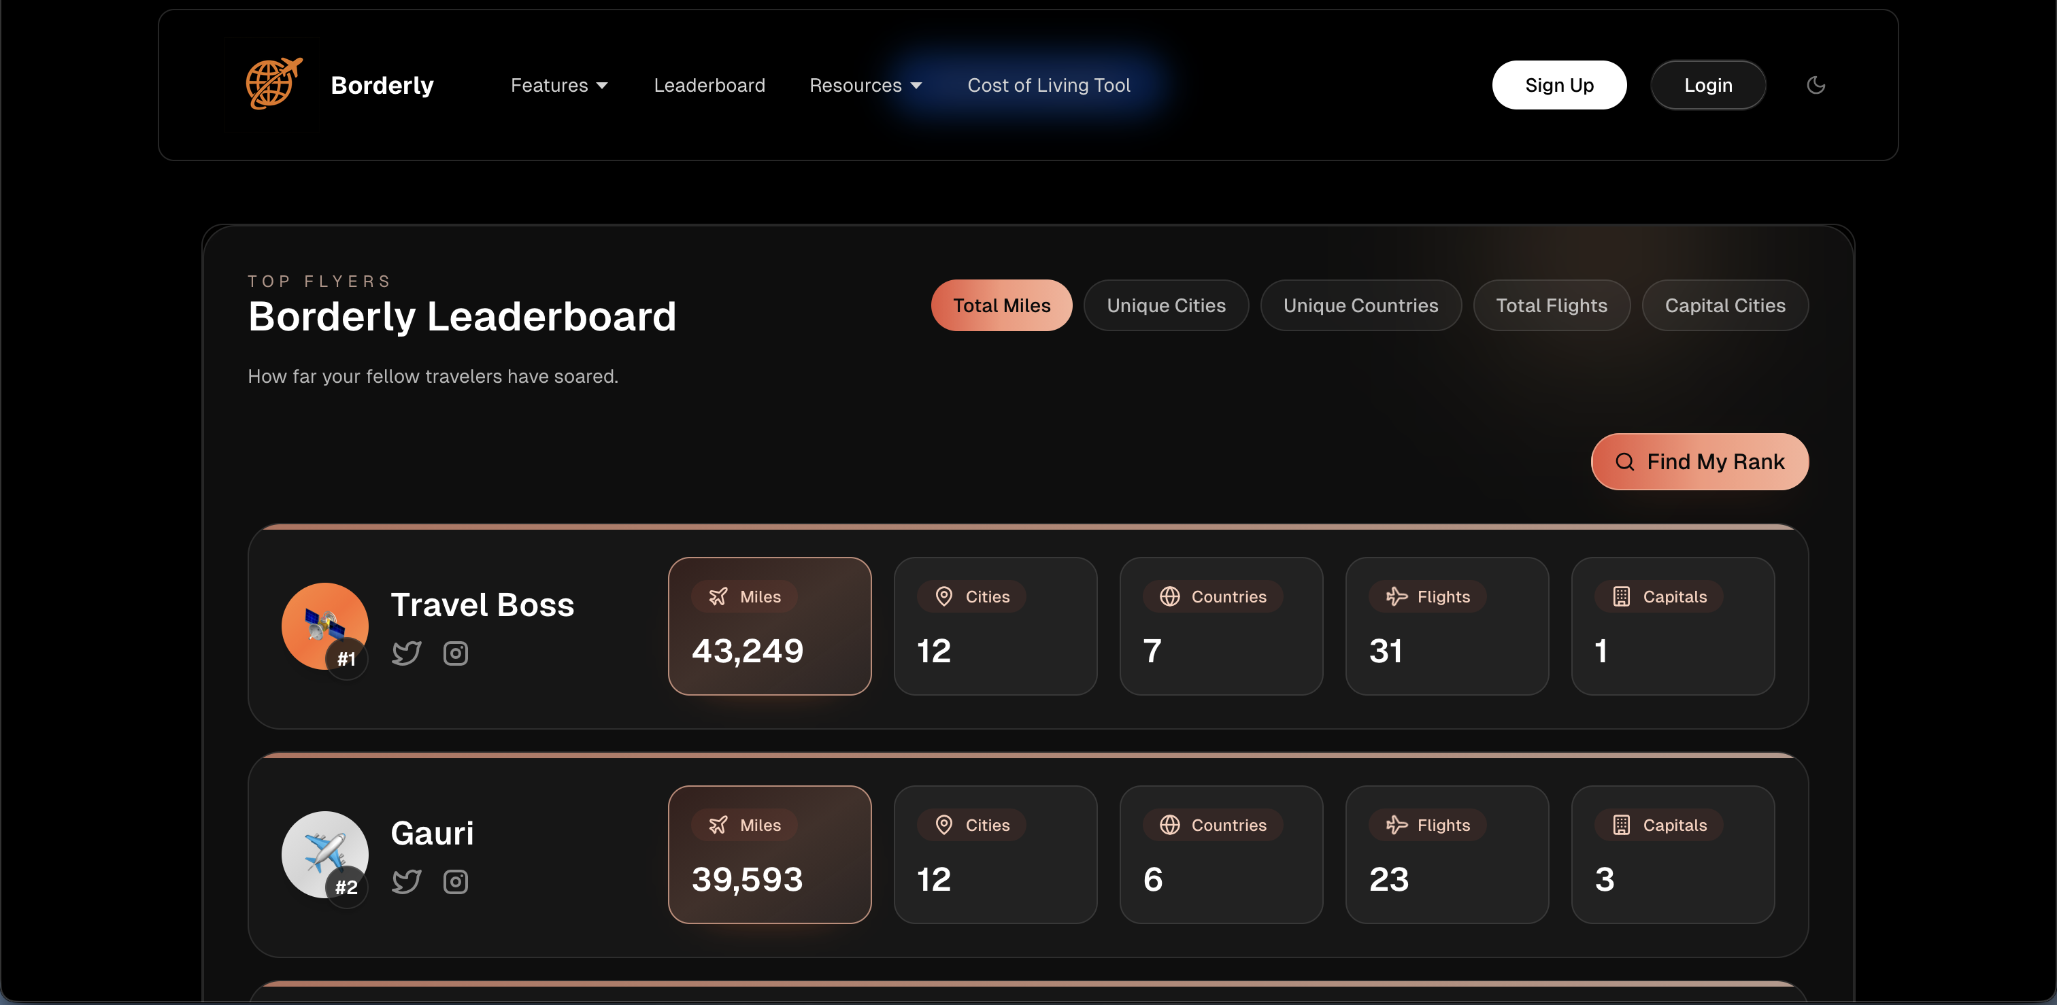Sort leaderboard by Capital Cities
The height and width of the screenshot is (1005, 2057).
pos(1724,305)
